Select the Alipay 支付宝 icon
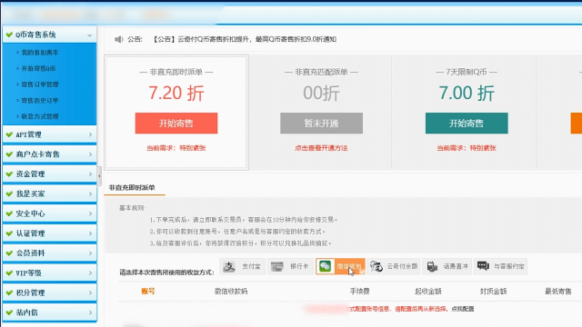This screenshot has width=582, height=327. tap(229, 266)
